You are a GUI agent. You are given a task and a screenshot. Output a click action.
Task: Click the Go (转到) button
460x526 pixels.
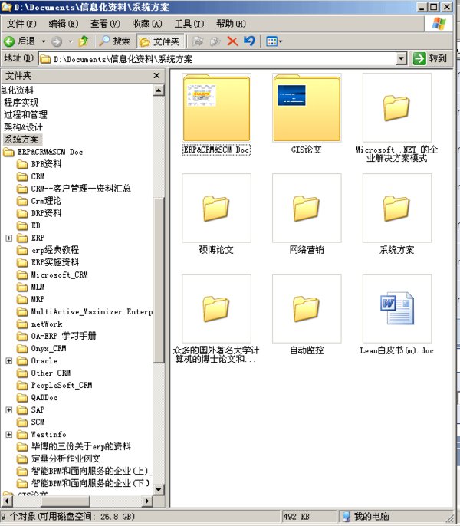pos(430,58)
